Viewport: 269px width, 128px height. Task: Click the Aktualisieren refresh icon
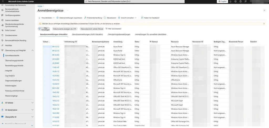[x=105, y=18]
